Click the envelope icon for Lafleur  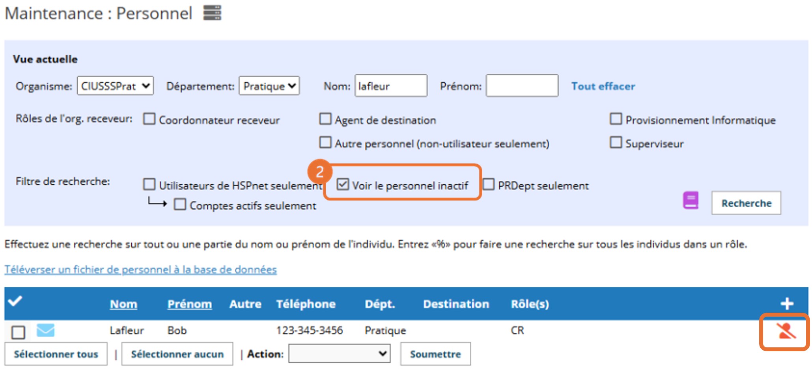(x=45, y=330)
